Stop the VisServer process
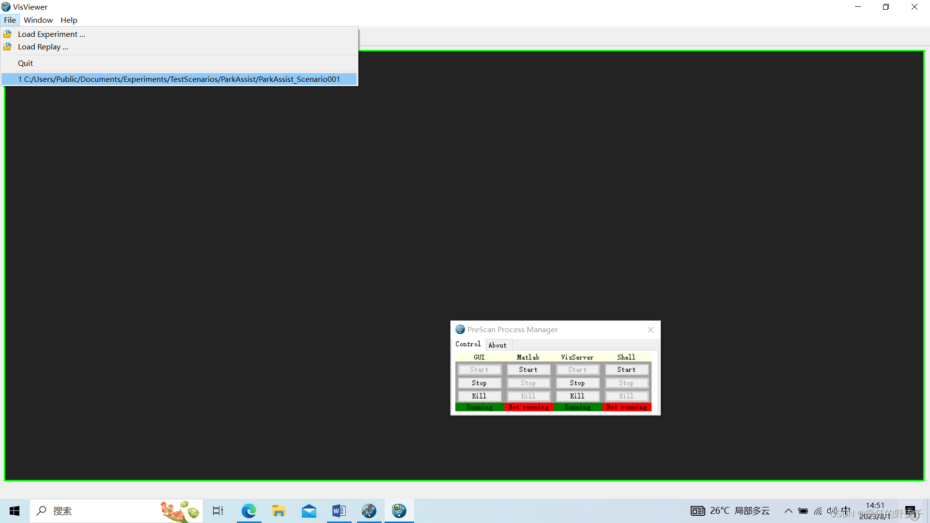 coord(577,383)
